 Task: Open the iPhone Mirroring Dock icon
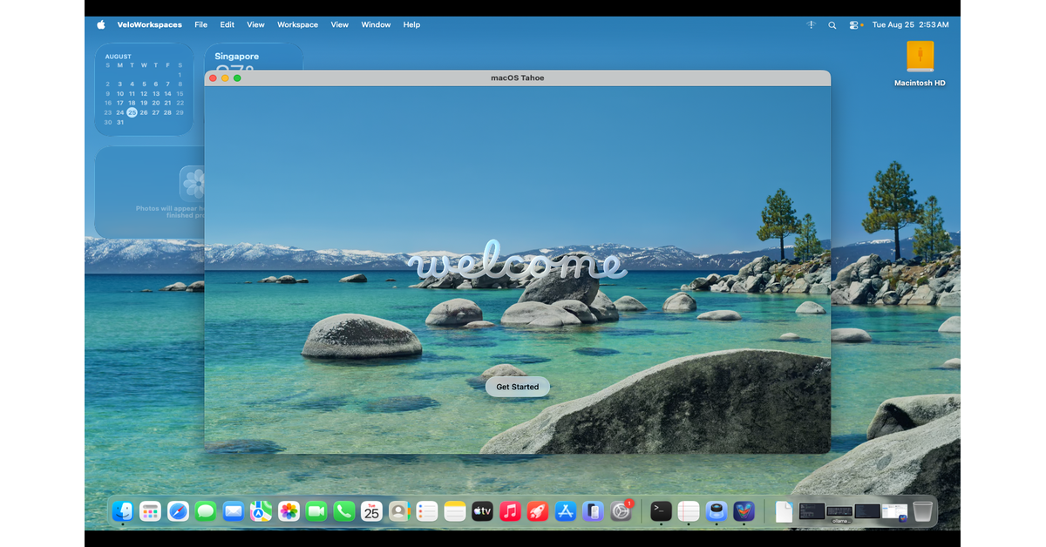593,511
